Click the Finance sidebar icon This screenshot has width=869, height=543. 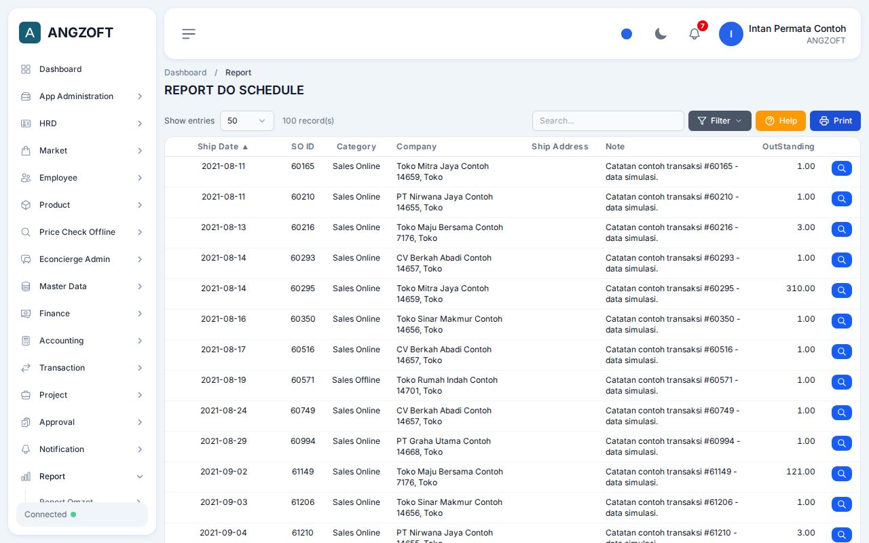[x=26, y=314]
